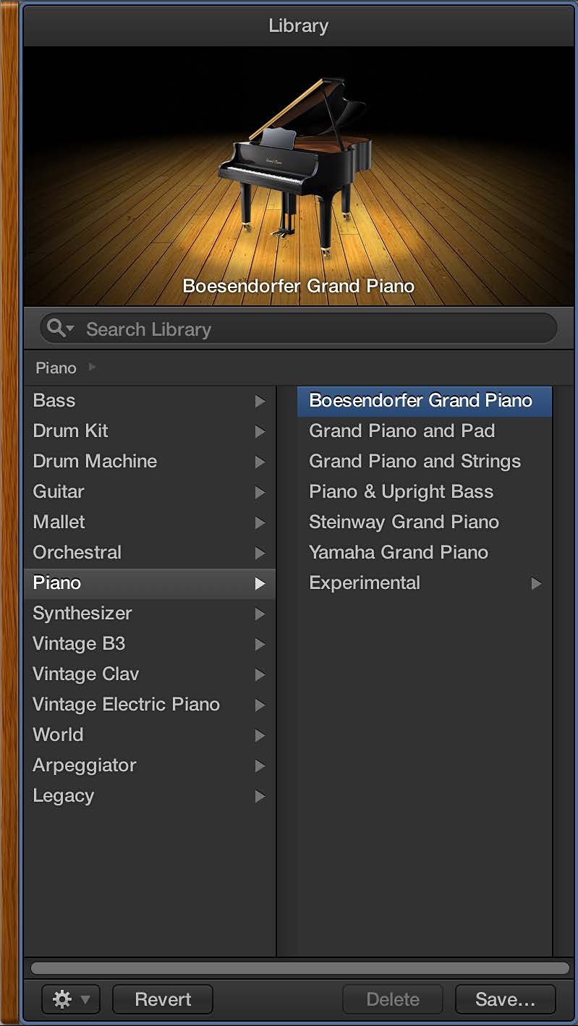Click the grand piano preview image
578x1026 pixels.
[x=298, y=177]
